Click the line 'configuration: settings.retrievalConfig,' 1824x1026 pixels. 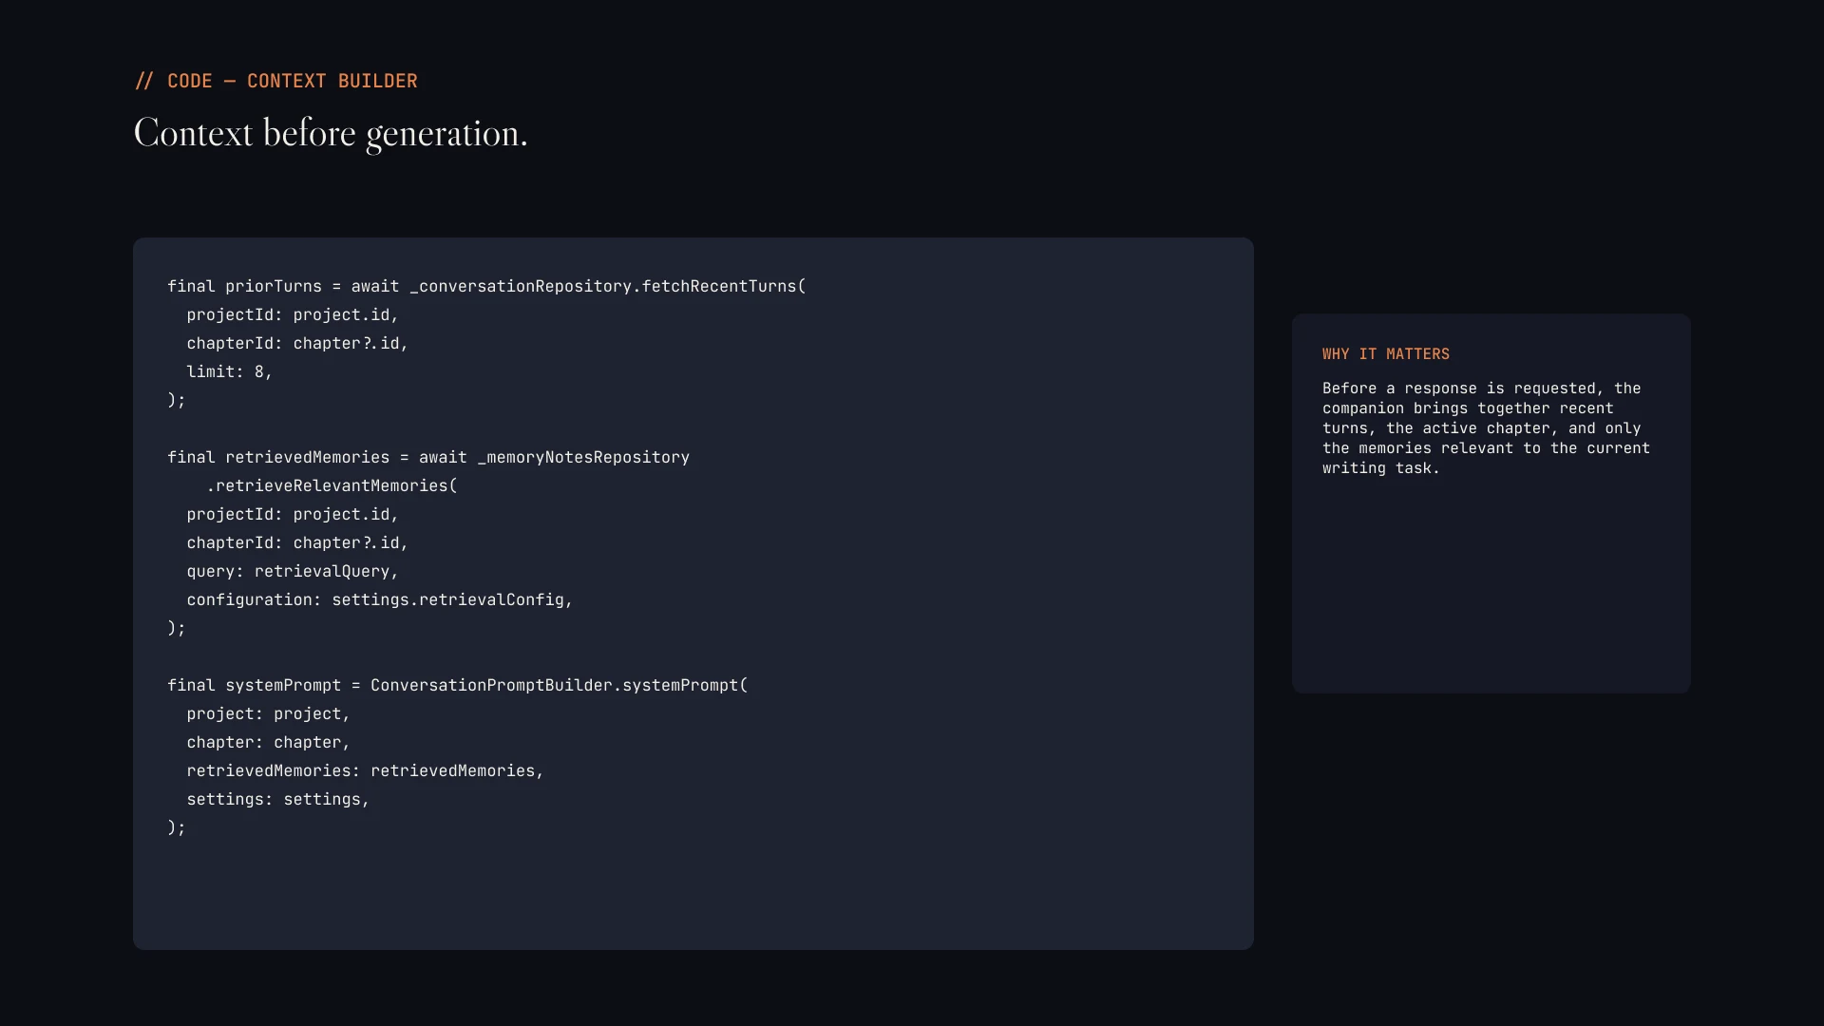(x=380, y=600)
